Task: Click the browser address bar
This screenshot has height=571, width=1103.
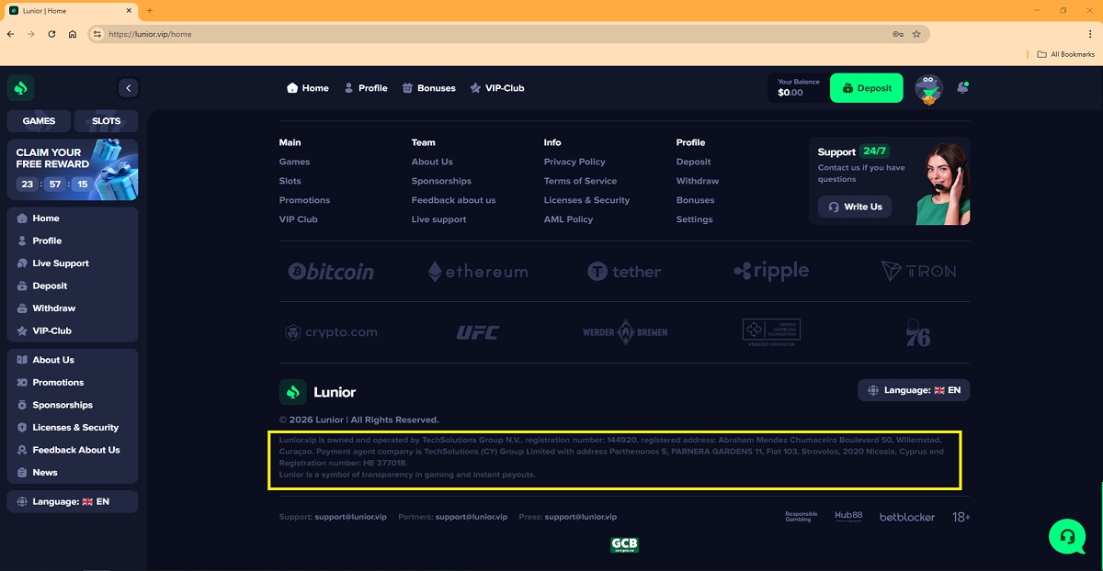Action: (x=496, y=34)
